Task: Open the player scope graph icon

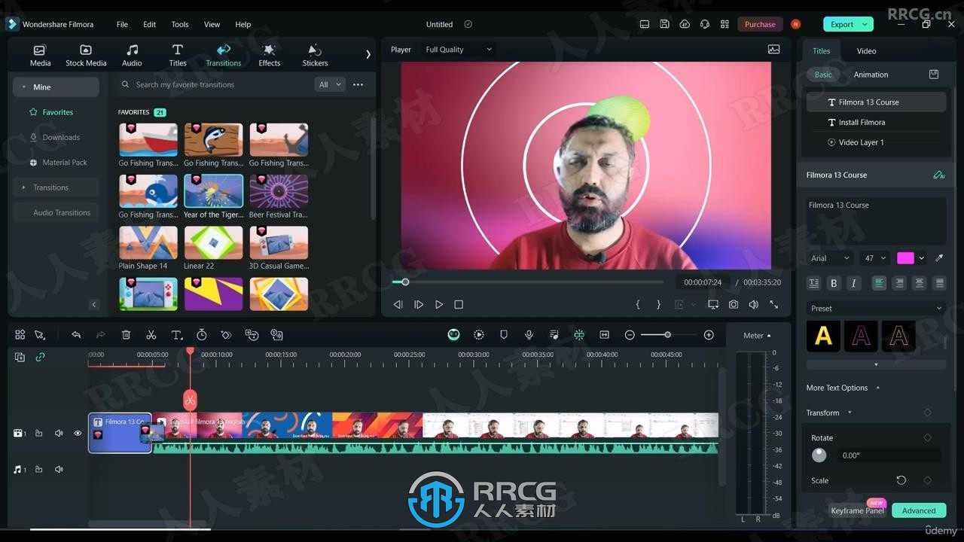Action: click(x=773, y=49)
